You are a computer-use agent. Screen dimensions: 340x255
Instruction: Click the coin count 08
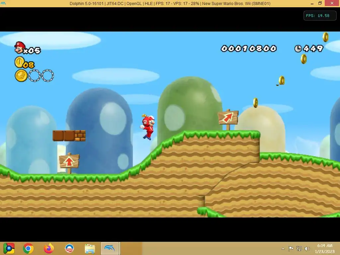[29, 65]
